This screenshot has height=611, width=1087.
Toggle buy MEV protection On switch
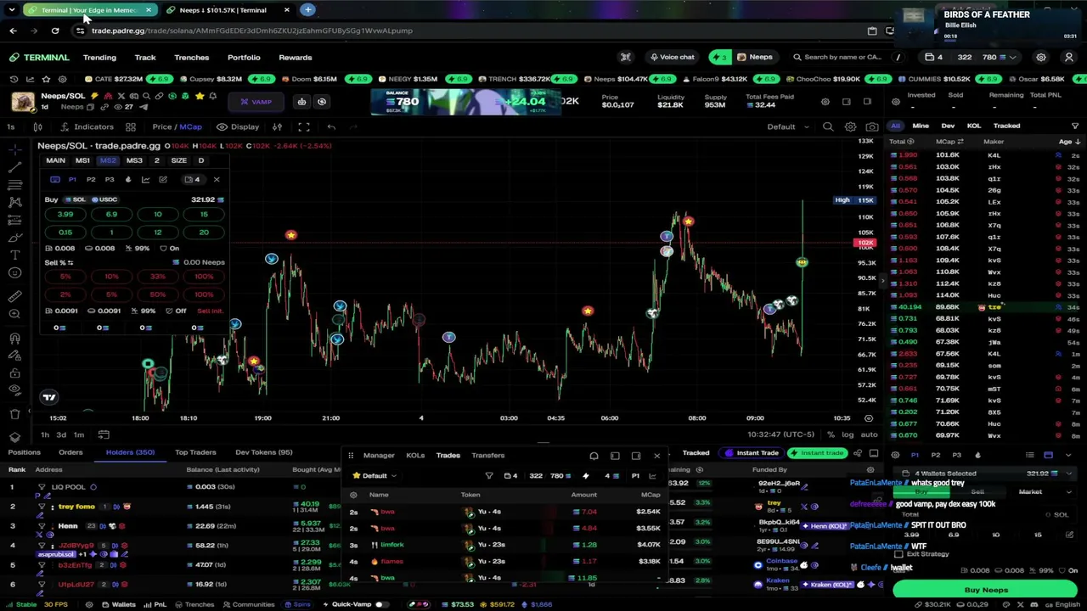169,249
